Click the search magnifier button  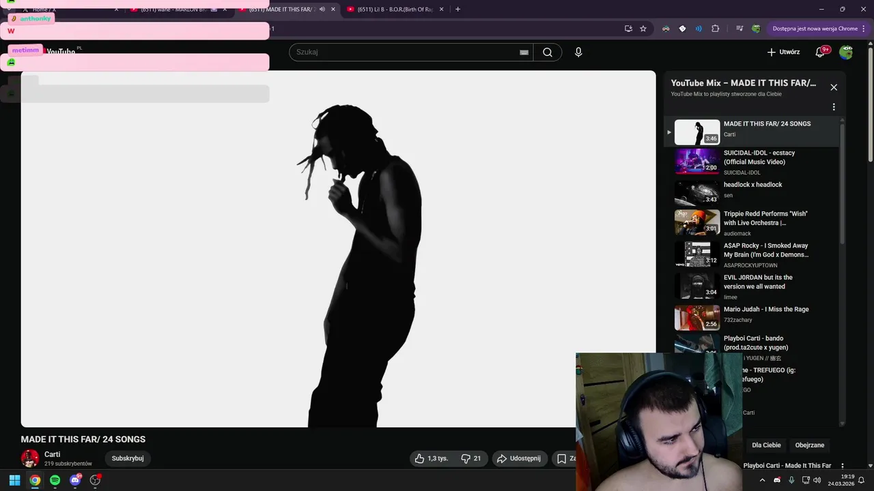[x=548, y=53]
